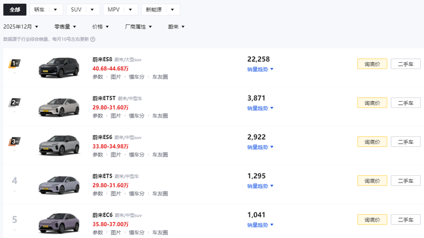Expand 销量趋势 for 蔚来ES6
Image resolution: width=424 pixels, height=238 pixels.
[x=260, y=147]
